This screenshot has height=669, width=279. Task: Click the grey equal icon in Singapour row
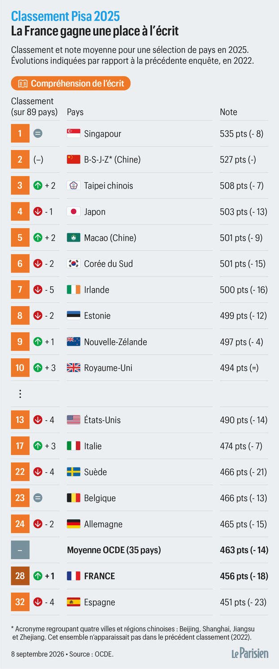(x=38, y=133)
